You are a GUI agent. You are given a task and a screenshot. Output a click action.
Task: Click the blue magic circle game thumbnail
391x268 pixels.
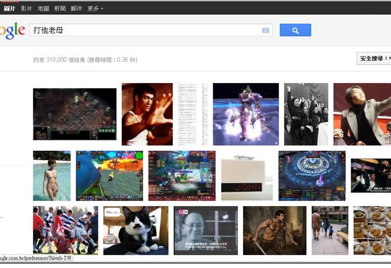(x=312, y=175)
